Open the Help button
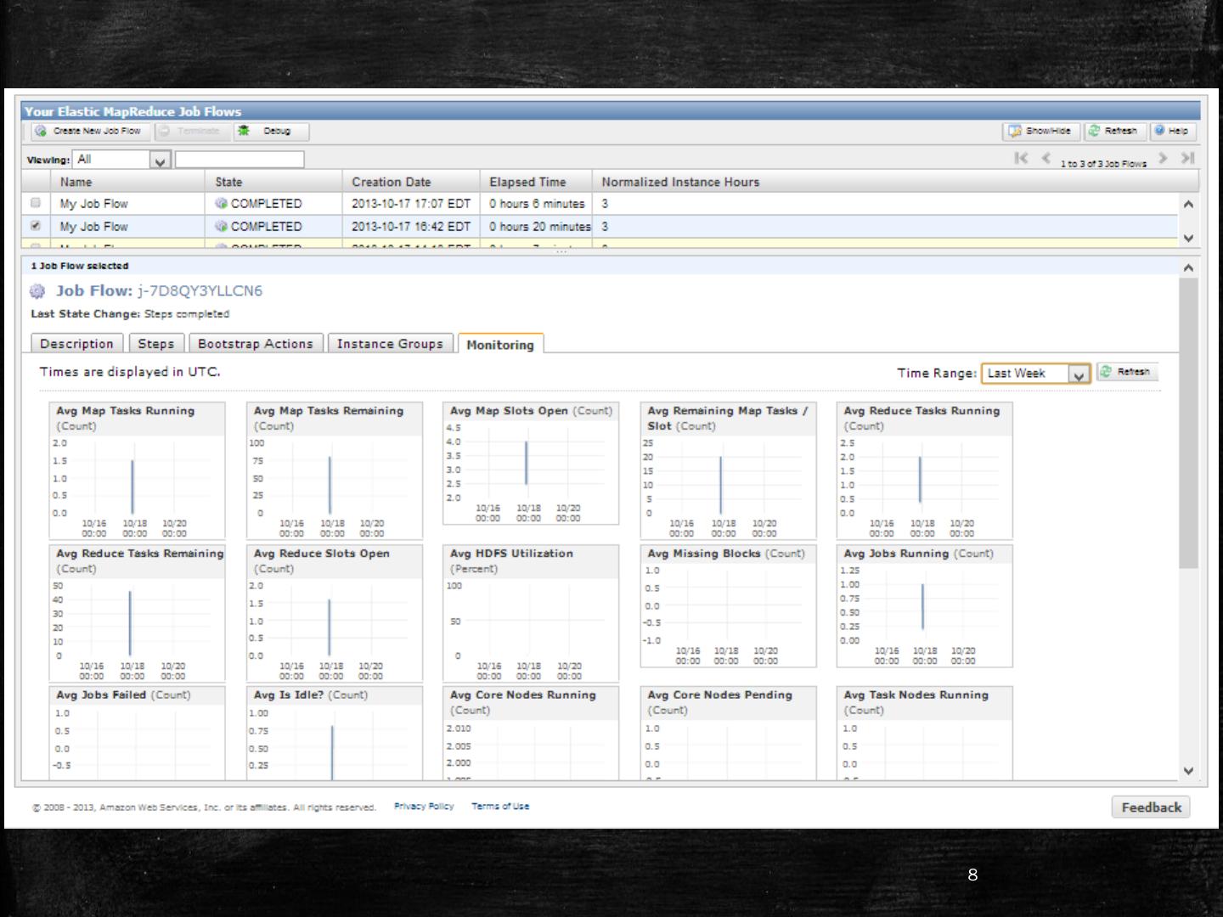Image resolution: width=1223 pixels, height=917 pixels. click(x=1172, y=132)
